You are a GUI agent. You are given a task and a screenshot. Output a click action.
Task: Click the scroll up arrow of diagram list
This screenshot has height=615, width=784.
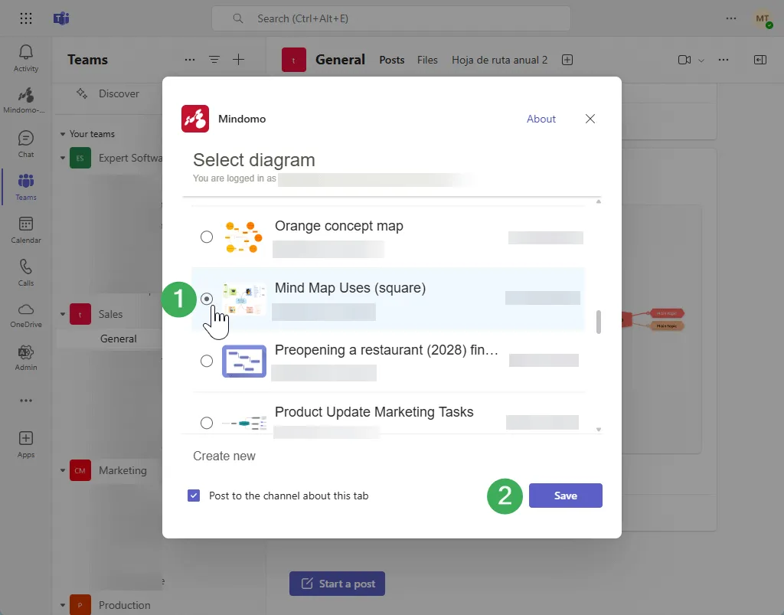(599, 201)
